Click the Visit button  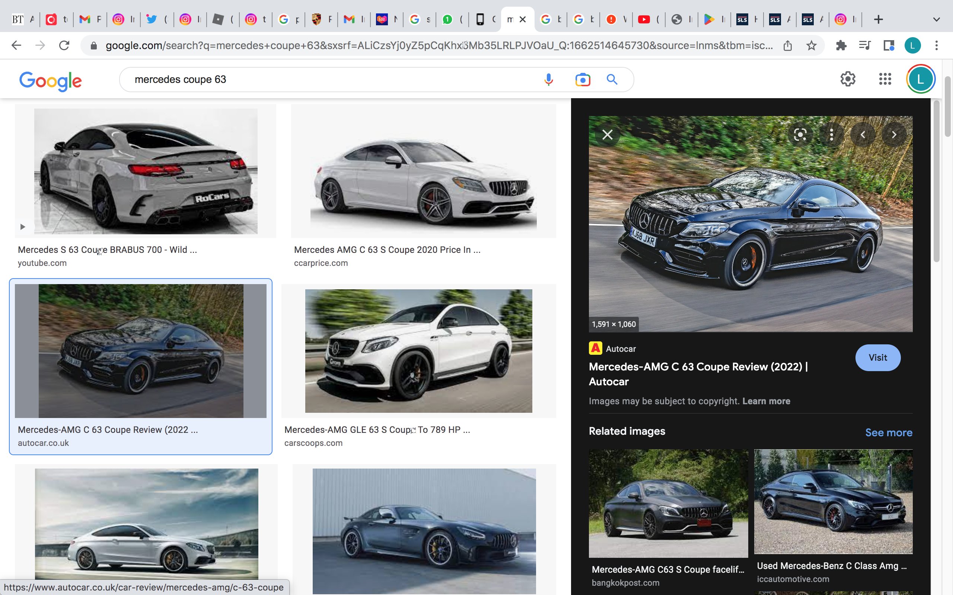click(878, 357)
